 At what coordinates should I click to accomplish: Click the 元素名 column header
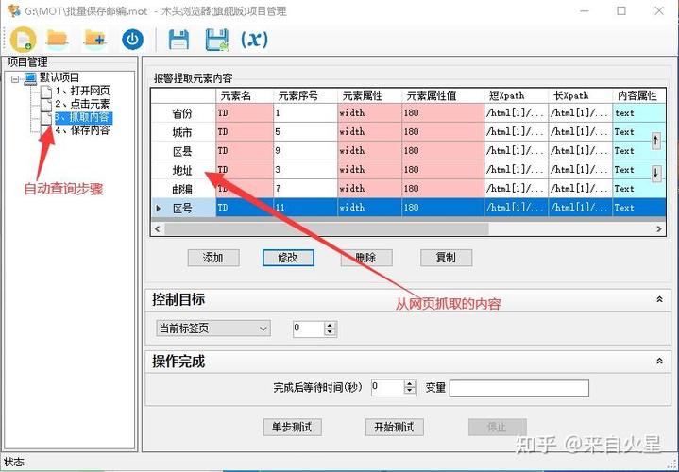(245, 95)
